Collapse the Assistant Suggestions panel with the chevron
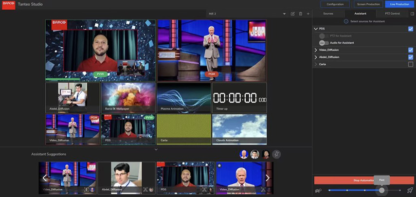 (x=156, y=149)
